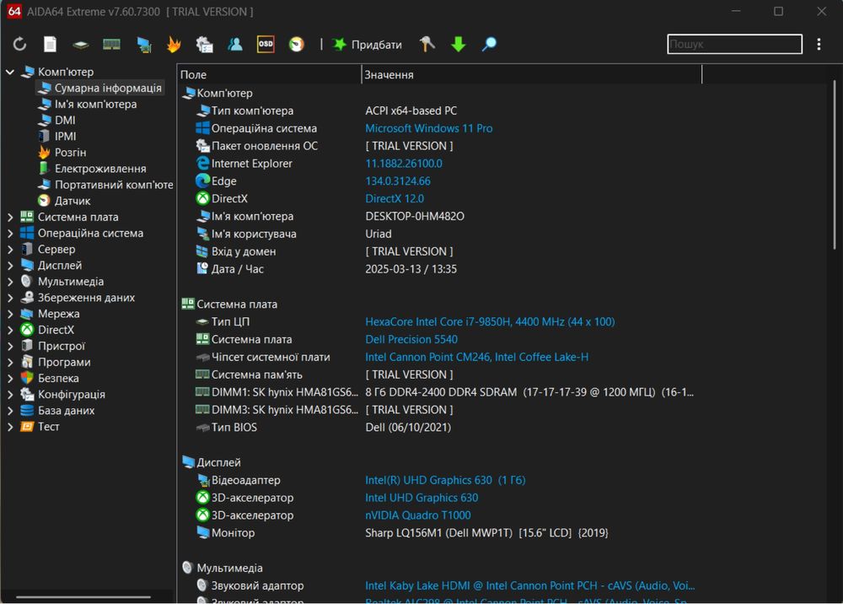Open the sensor gauge toolbar icon
Image resolution: width=843 pixels, height=604 pixels.
click(296, 44)
